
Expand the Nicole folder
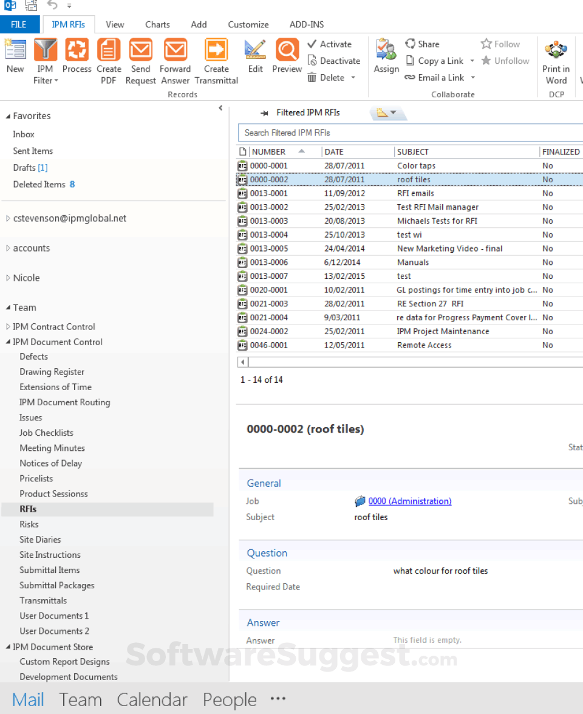(x=8, y=278)
